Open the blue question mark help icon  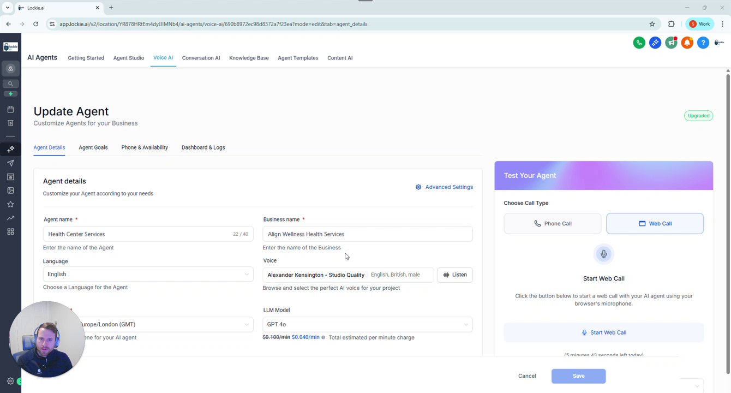click(x=703, y=43)
